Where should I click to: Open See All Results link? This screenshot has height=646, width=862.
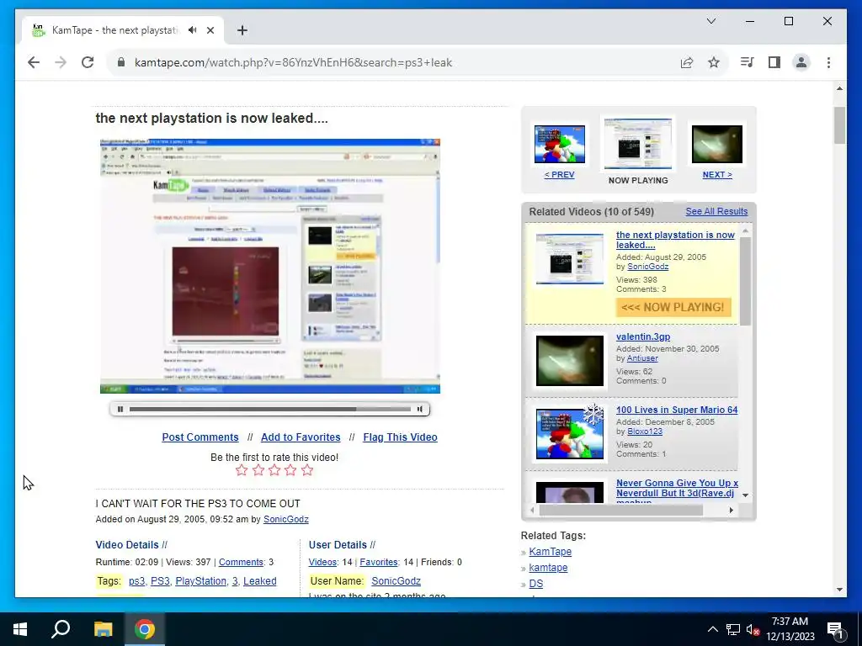click(716, 211)
